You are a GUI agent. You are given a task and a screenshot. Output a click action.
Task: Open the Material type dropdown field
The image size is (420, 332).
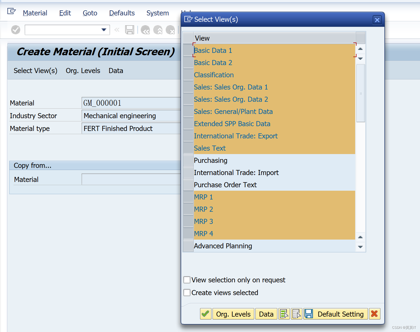131,128
